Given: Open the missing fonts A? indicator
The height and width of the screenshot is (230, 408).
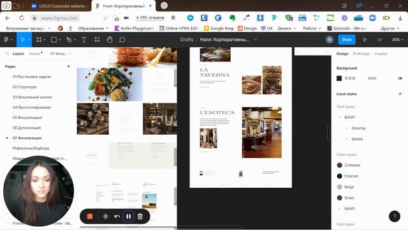Looking at the screenshot, I should 380,40.
